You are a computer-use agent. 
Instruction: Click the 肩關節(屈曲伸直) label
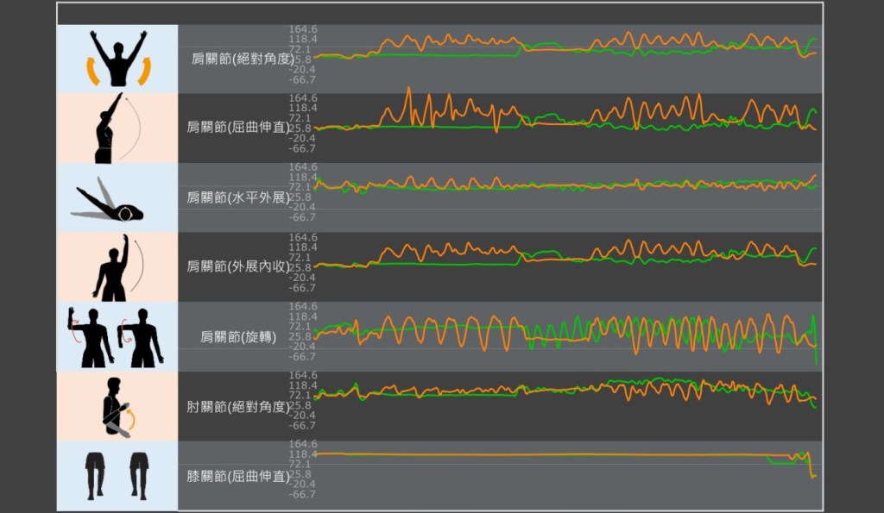(x=239, y=128)
